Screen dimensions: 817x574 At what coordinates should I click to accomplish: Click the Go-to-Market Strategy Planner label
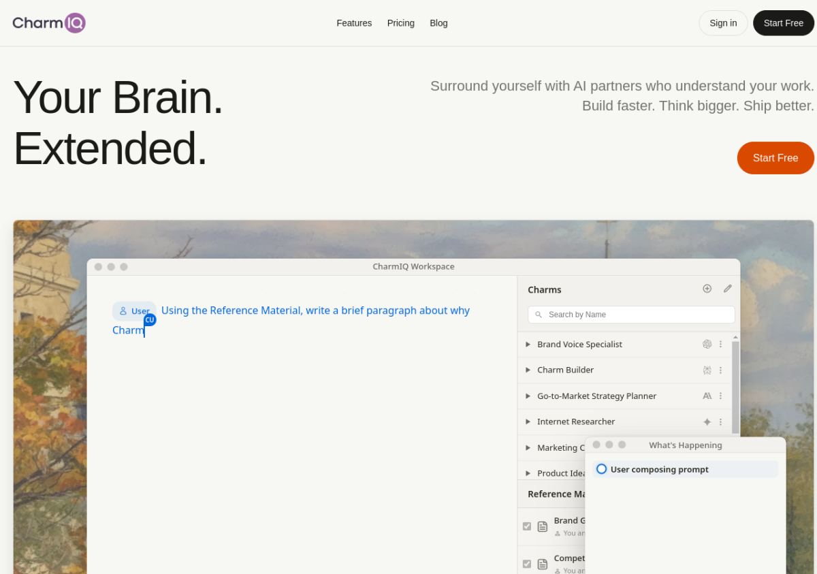coord(596,396)
